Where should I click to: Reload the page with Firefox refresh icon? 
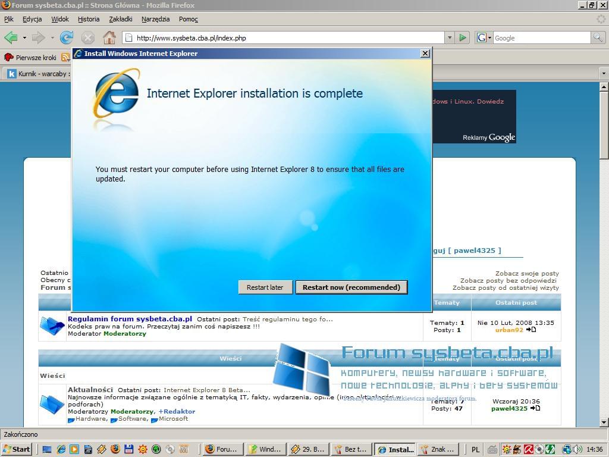click(x=67, y=37)
